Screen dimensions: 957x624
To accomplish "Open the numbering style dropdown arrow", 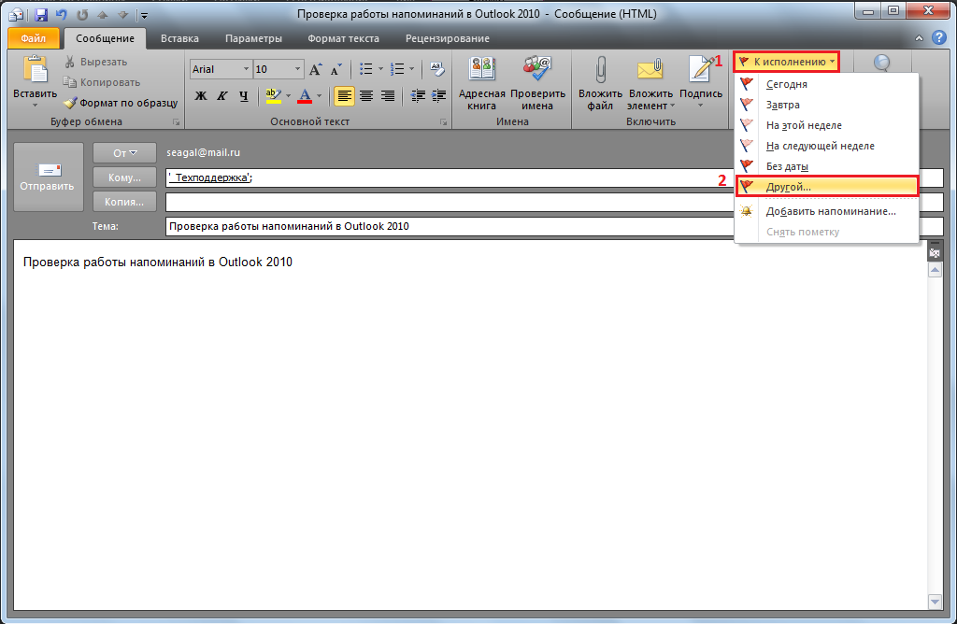I will click(412, 69).
